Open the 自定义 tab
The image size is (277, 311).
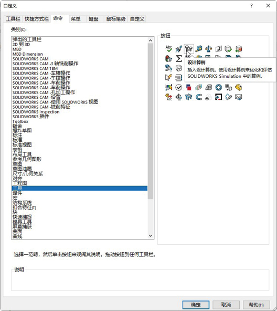137,19
